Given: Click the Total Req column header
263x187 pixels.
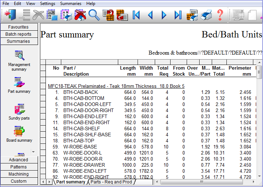Looking at the screenshot, I should pyautogui.click(x=163, y=71).
